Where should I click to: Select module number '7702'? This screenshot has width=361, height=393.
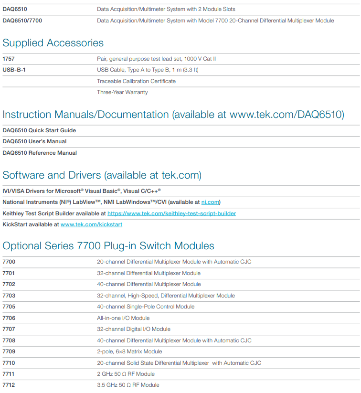(x=9, y=284)
